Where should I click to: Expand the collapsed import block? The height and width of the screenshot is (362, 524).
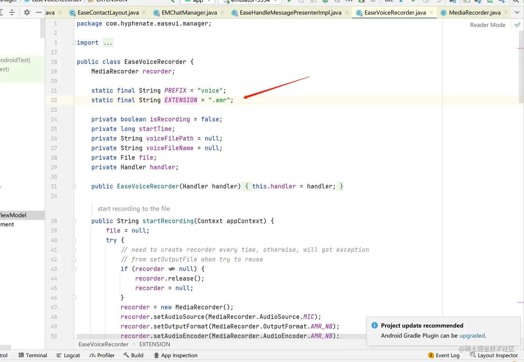click(74, 43)
